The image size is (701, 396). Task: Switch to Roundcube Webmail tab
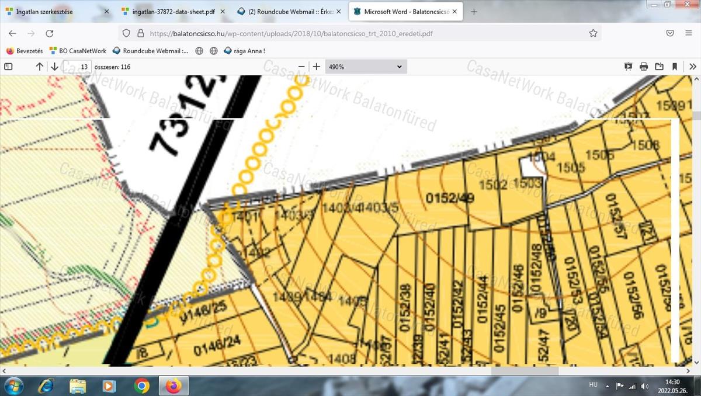pos(285,12)
